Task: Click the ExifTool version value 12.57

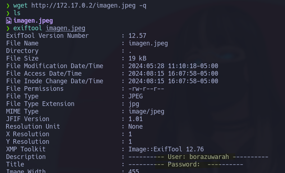Action: click(x=137, y=36)
